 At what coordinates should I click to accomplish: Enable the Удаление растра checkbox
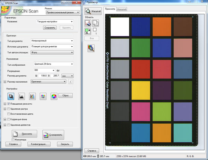click(x=9, y=109)
